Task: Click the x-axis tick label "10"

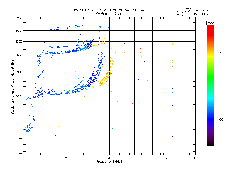Action: click(166, 158)
